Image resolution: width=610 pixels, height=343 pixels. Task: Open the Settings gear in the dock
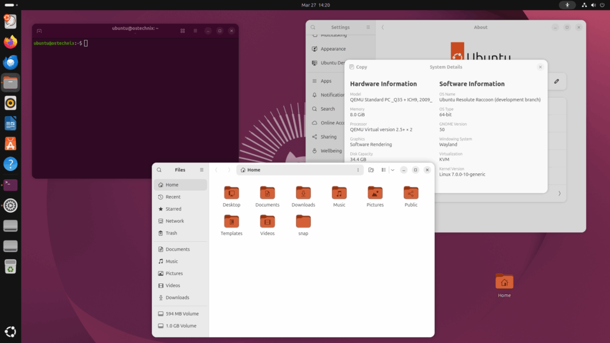[11, 205]
